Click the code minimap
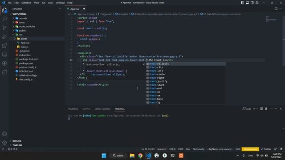285x160 pixels. pyautogui.click(x=271, y=19)
